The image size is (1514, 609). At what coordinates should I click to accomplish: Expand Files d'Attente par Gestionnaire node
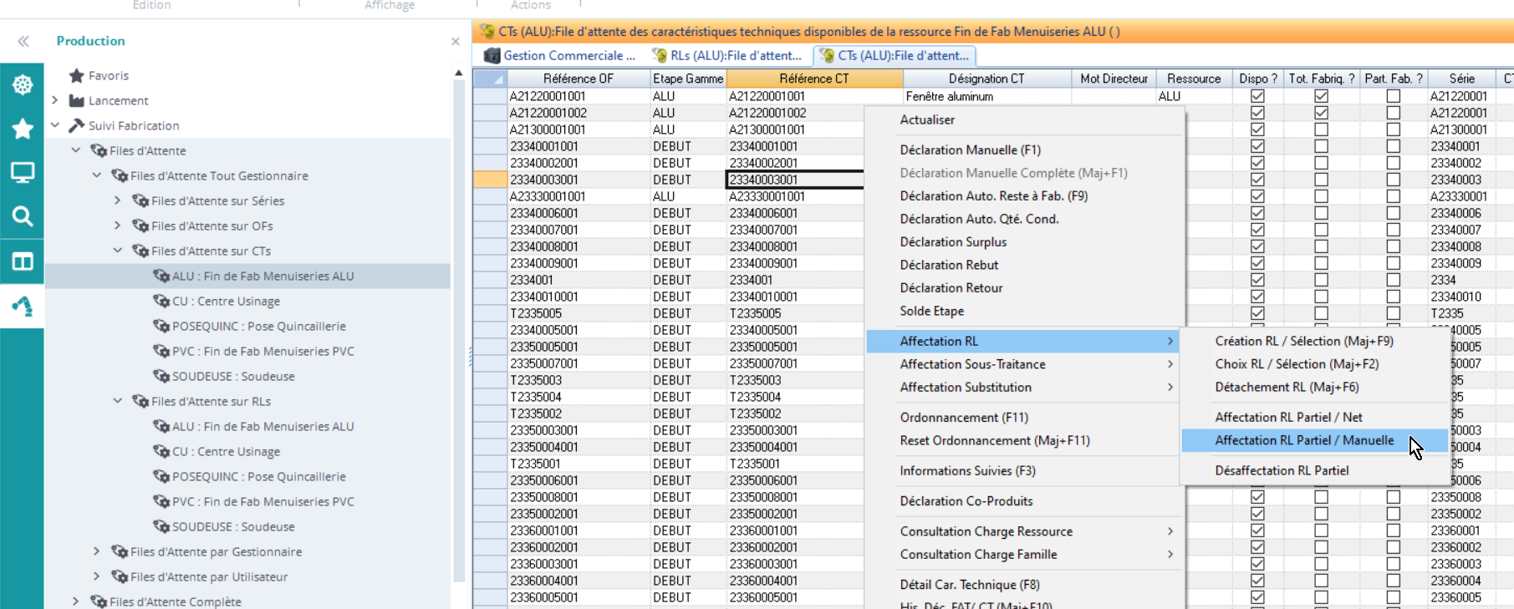97,551
